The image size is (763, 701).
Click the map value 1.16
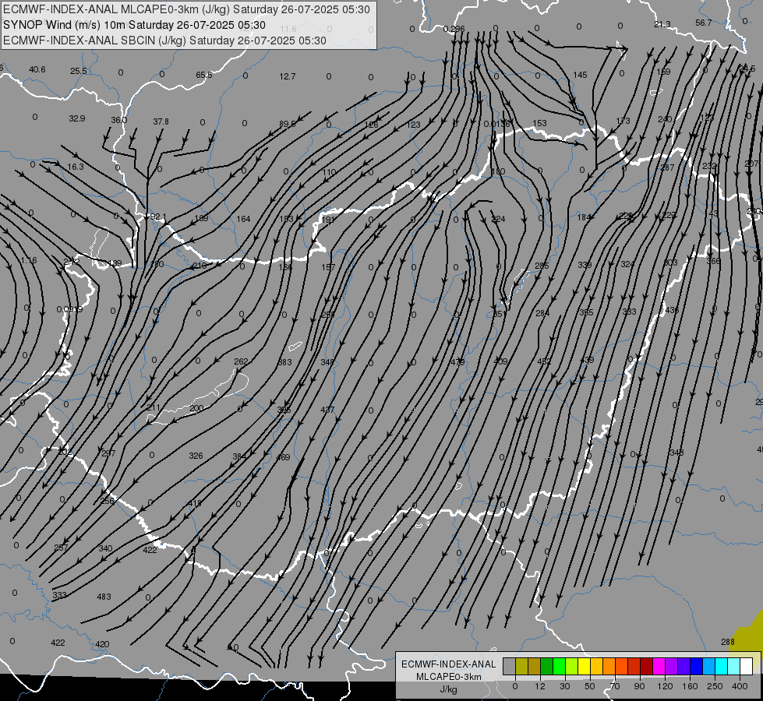point(28,260)
